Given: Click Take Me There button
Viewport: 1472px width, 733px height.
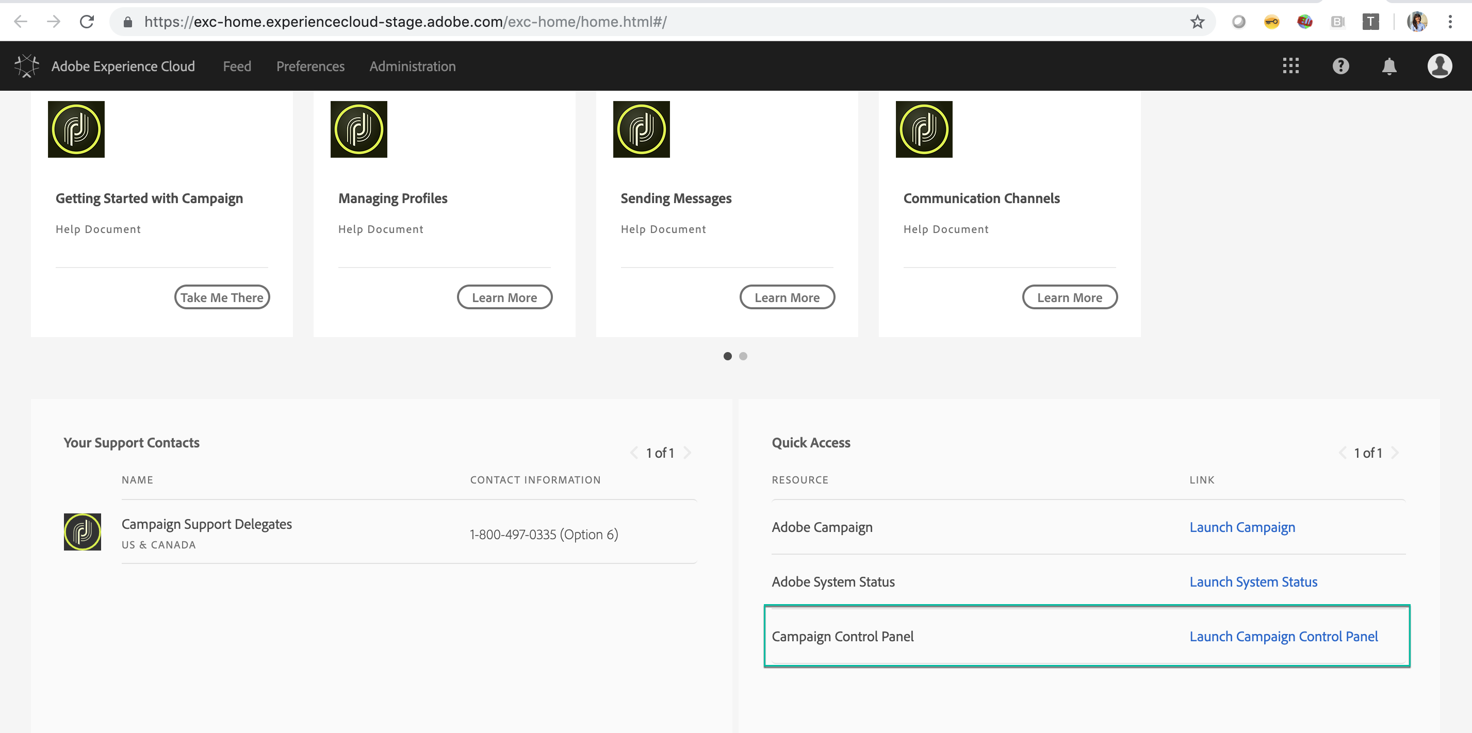Looking at the screenshot, I should pos(222,297).
